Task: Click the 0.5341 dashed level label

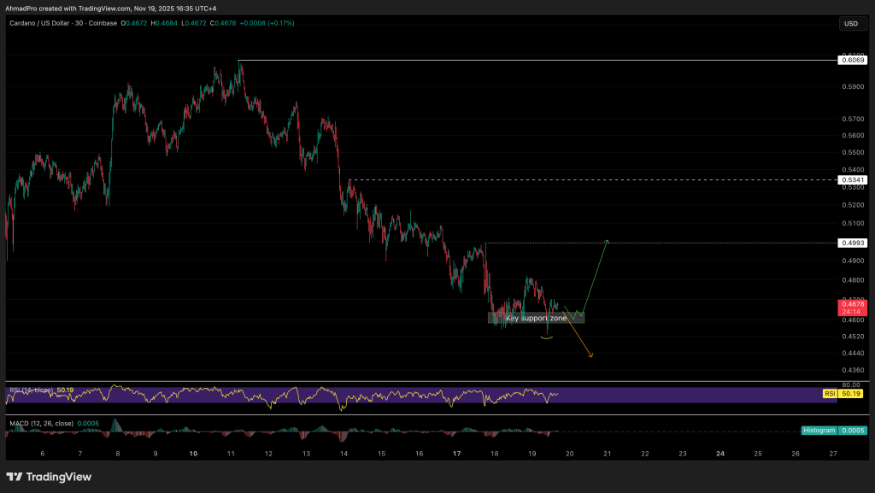Action: pos(850,180)
